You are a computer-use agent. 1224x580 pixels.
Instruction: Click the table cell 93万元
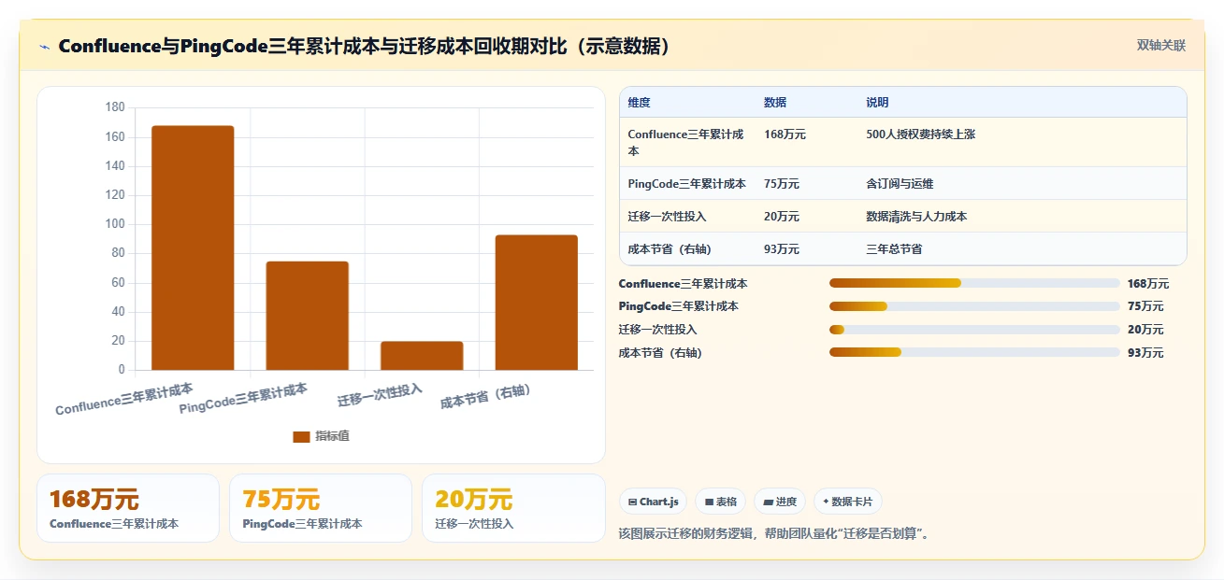807,249
